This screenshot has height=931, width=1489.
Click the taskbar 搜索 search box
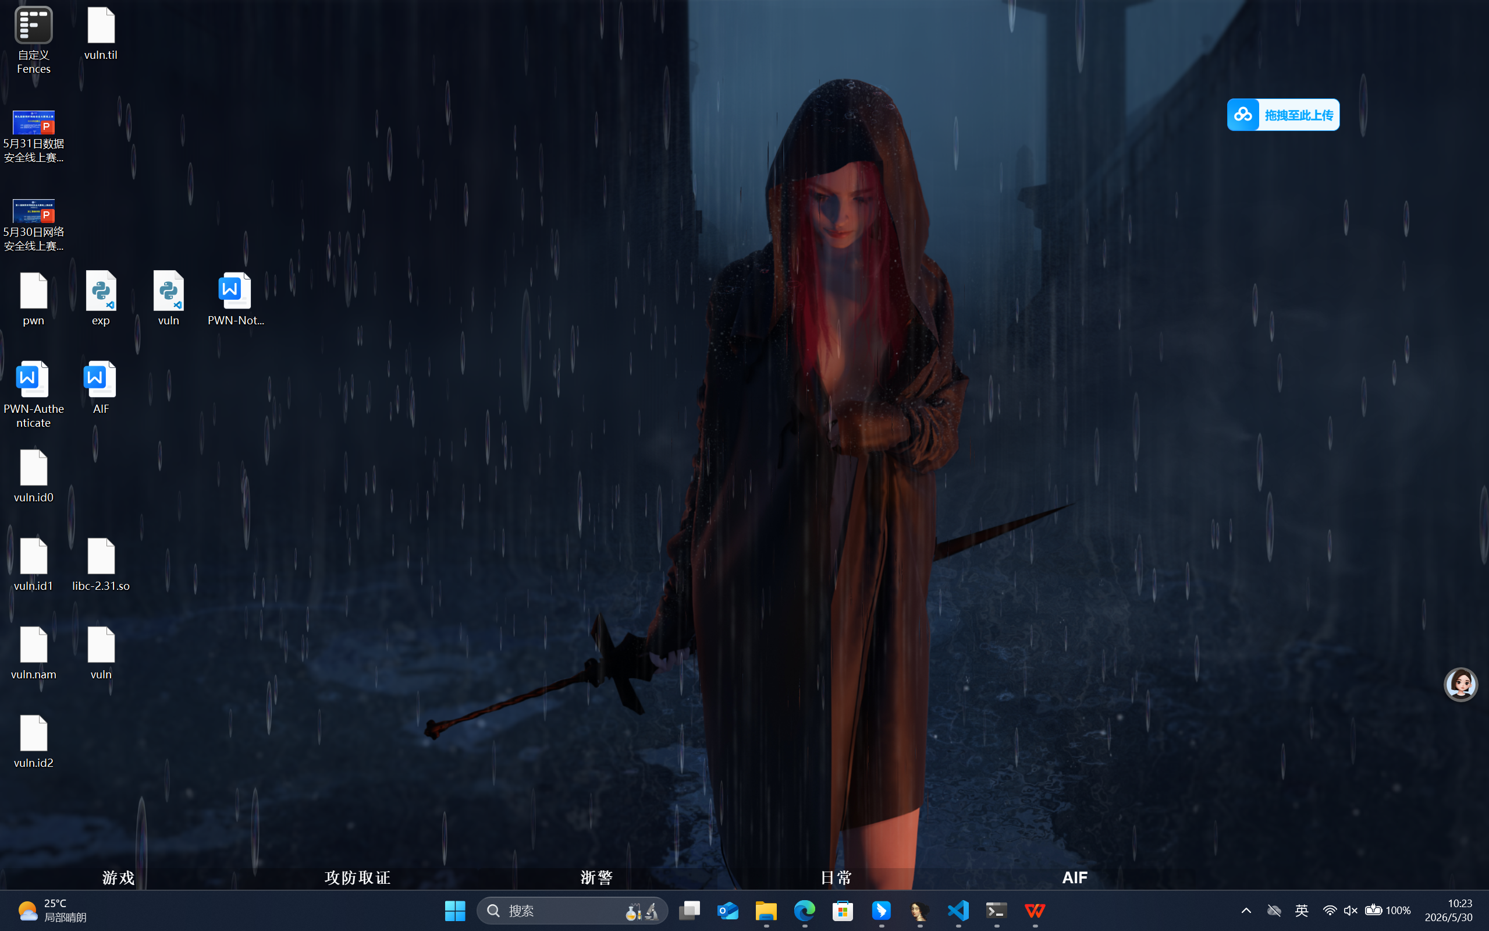coord(572,911)
